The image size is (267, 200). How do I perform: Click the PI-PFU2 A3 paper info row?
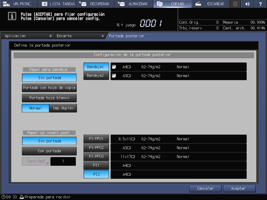[179, 148]
